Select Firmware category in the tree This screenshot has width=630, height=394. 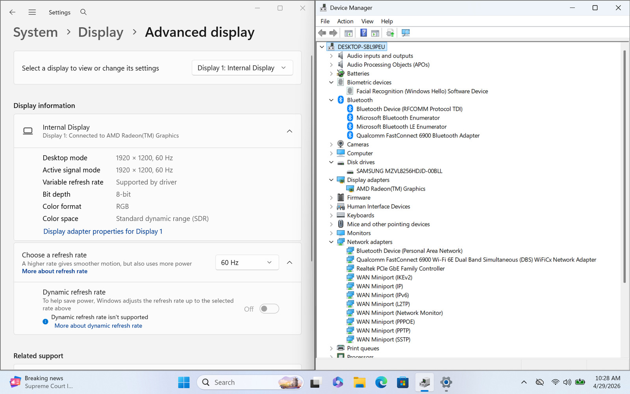pos(358,198)
